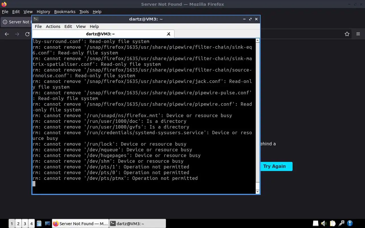
Task: Open Firefox History menu
Action: click(x=43, y=12)
